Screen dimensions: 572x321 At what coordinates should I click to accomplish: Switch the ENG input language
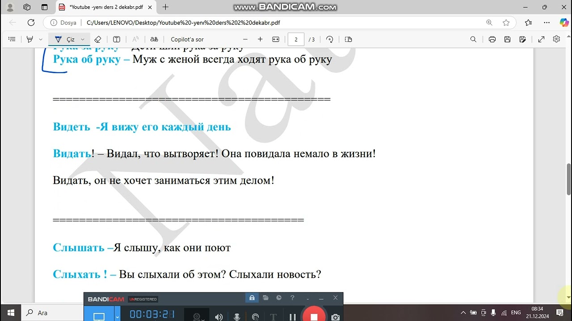(516, 313)
